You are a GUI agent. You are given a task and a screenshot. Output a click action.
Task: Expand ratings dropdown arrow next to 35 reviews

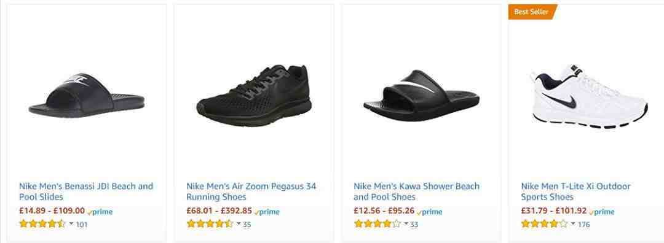[239, 223]
